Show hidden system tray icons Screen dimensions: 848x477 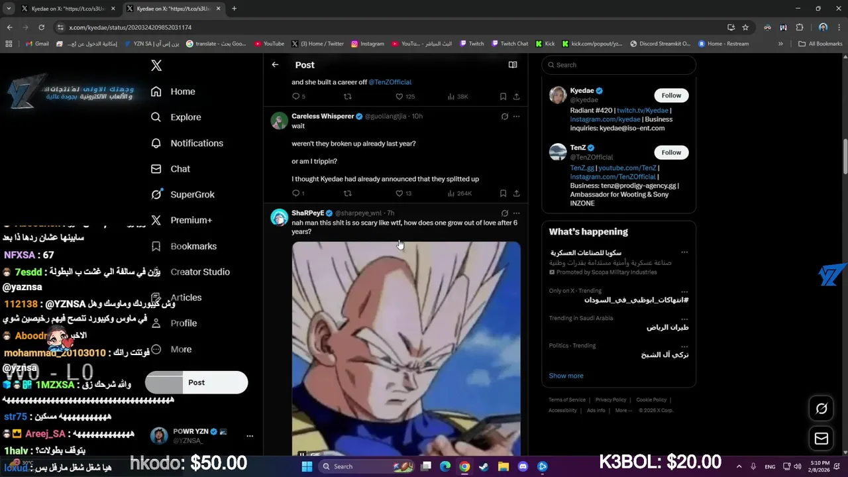pyautogui.click(x=739, y=466)
